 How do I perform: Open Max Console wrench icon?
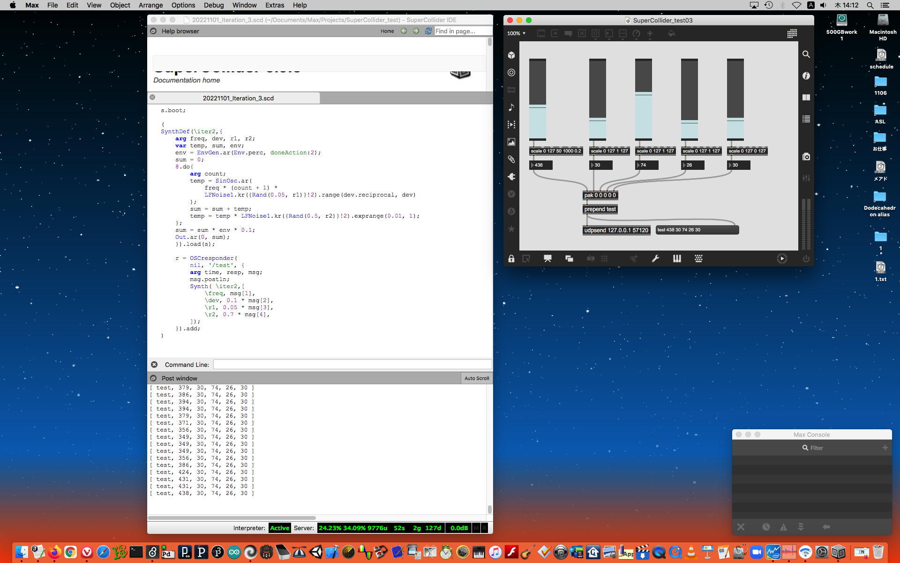point(655,259)
